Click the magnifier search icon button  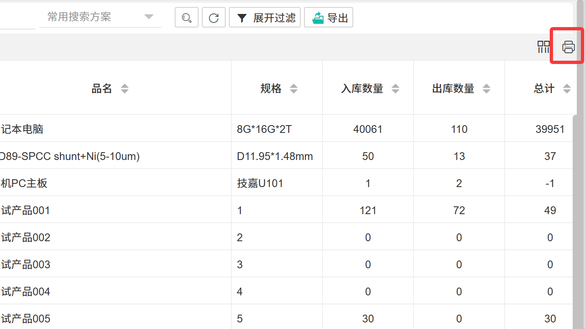click(187, 18)
